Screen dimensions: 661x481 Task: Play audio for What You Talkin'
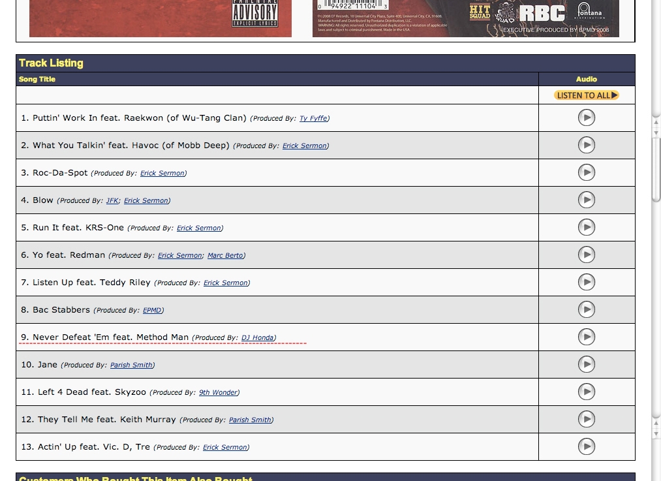coord(586,145)
